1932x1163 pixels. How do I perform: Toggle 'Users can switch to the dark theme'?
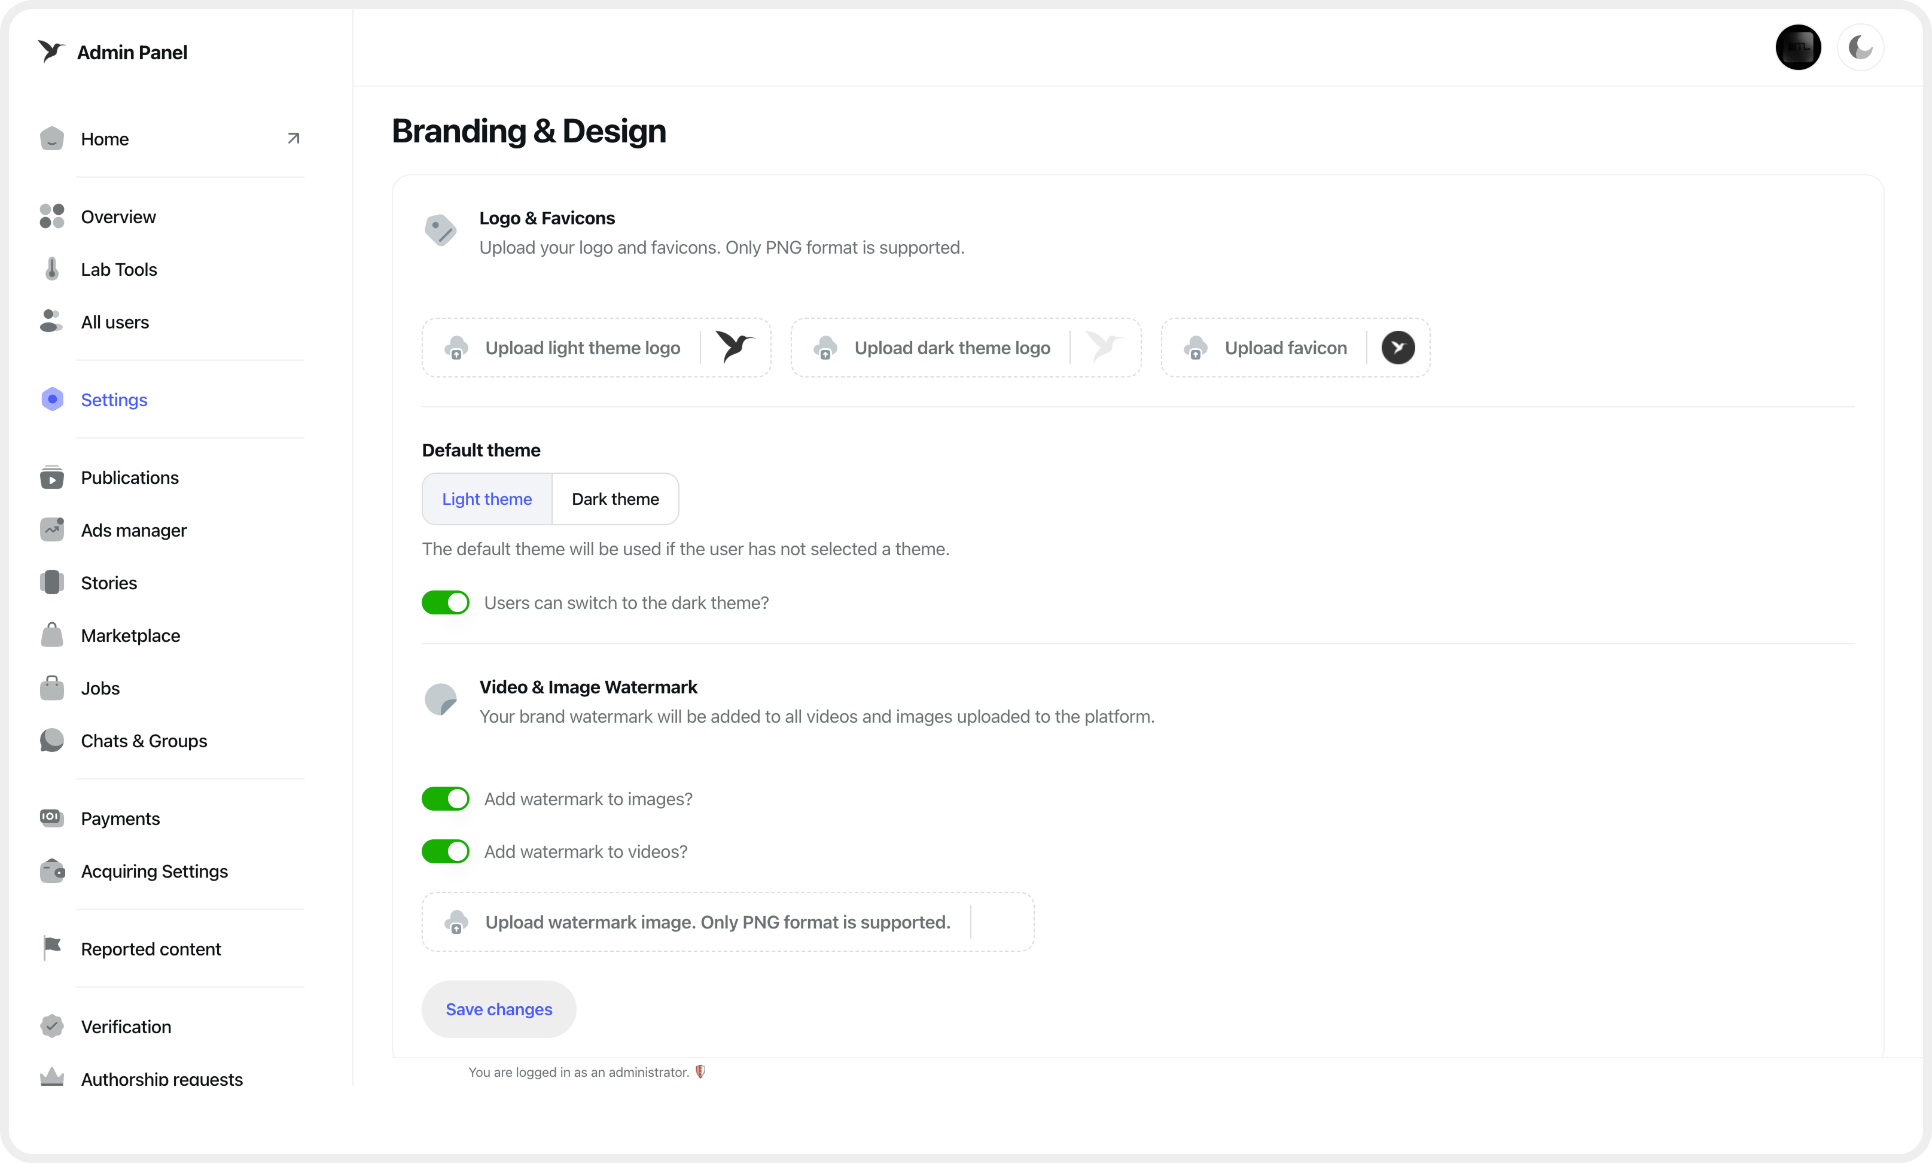click(x=446, y=602)
